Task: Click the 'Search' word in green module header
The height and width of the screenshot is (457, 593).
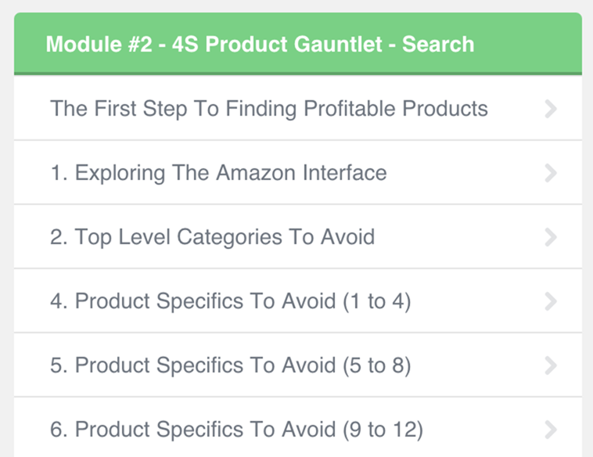Action: pyautogui.click(x=438, y=44)
